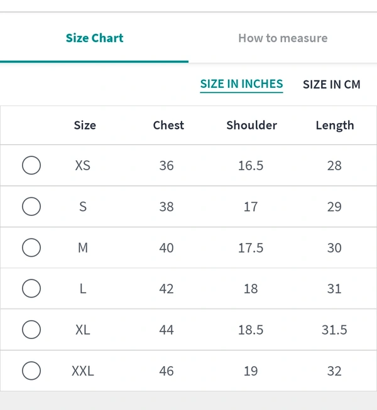The width and height of the screenshot is (377, 410).
Task: Click the Chest column header
Action: (x=168, y=126)
